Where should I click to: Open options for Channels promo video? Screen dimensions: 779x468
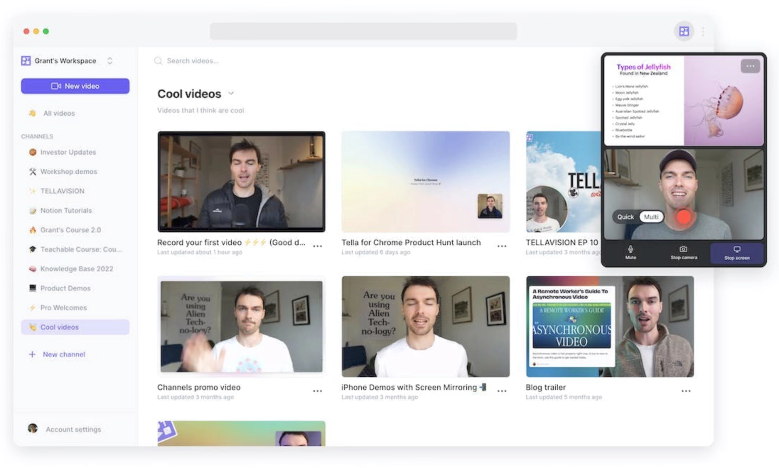click(x=317, y=391)
